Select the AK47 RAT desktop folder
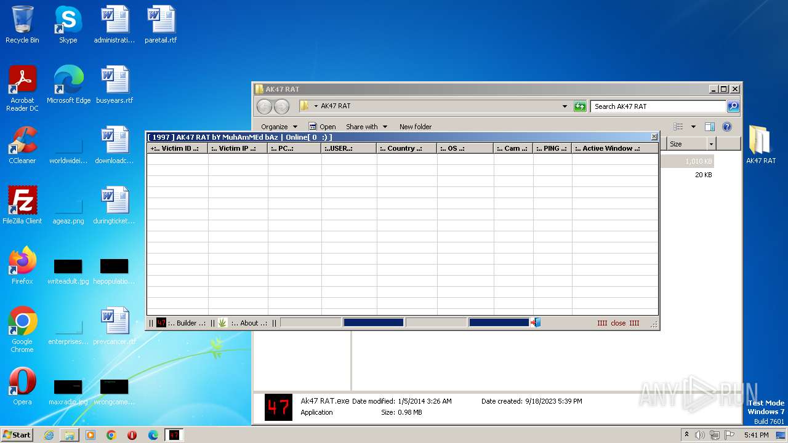 (x=760, y=145)
